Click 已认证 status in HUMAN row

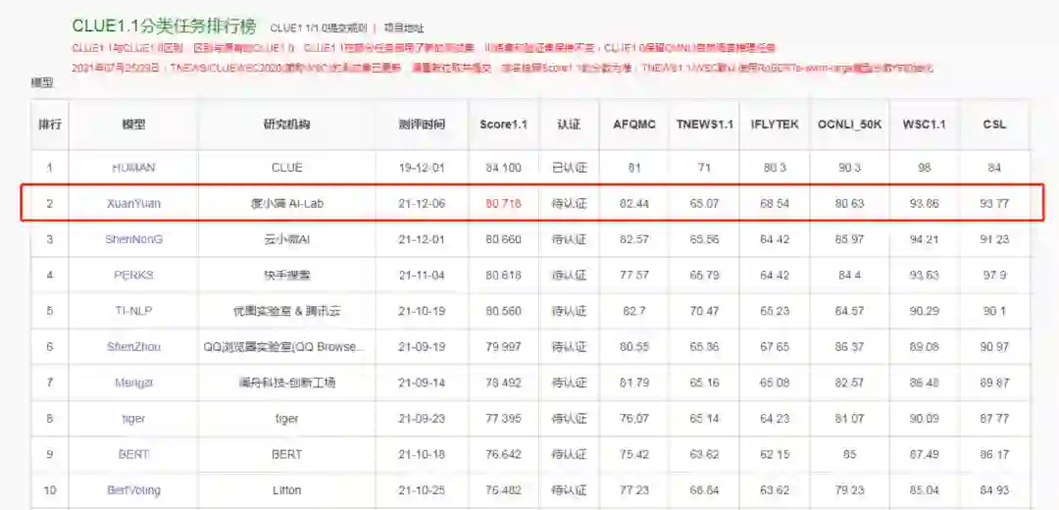(x=570, y=168)
